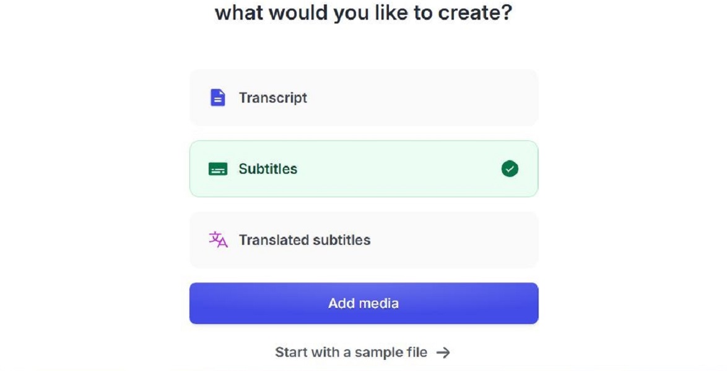Click the arrow next to sample file
727x371 pixels.
(443, 352)
